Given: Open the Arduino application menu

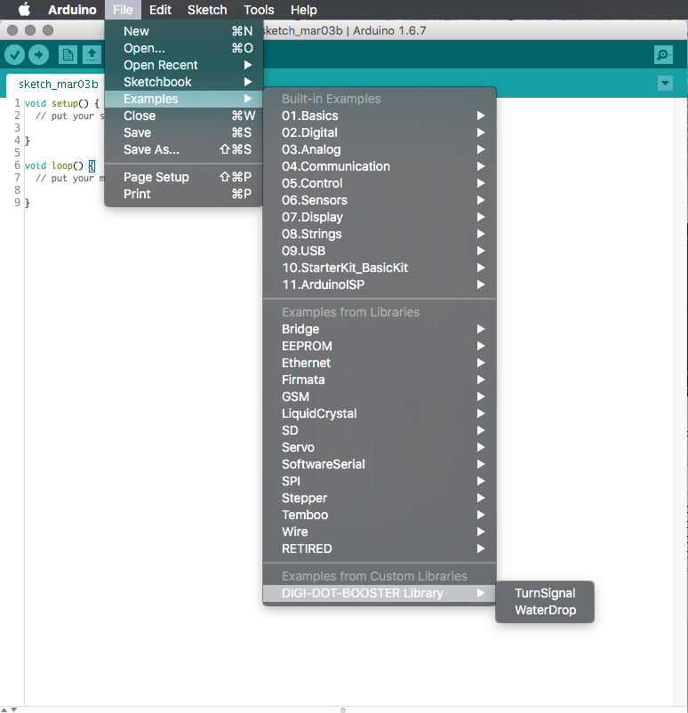Looking at the screenshot, I should click(x=72, y=10).
